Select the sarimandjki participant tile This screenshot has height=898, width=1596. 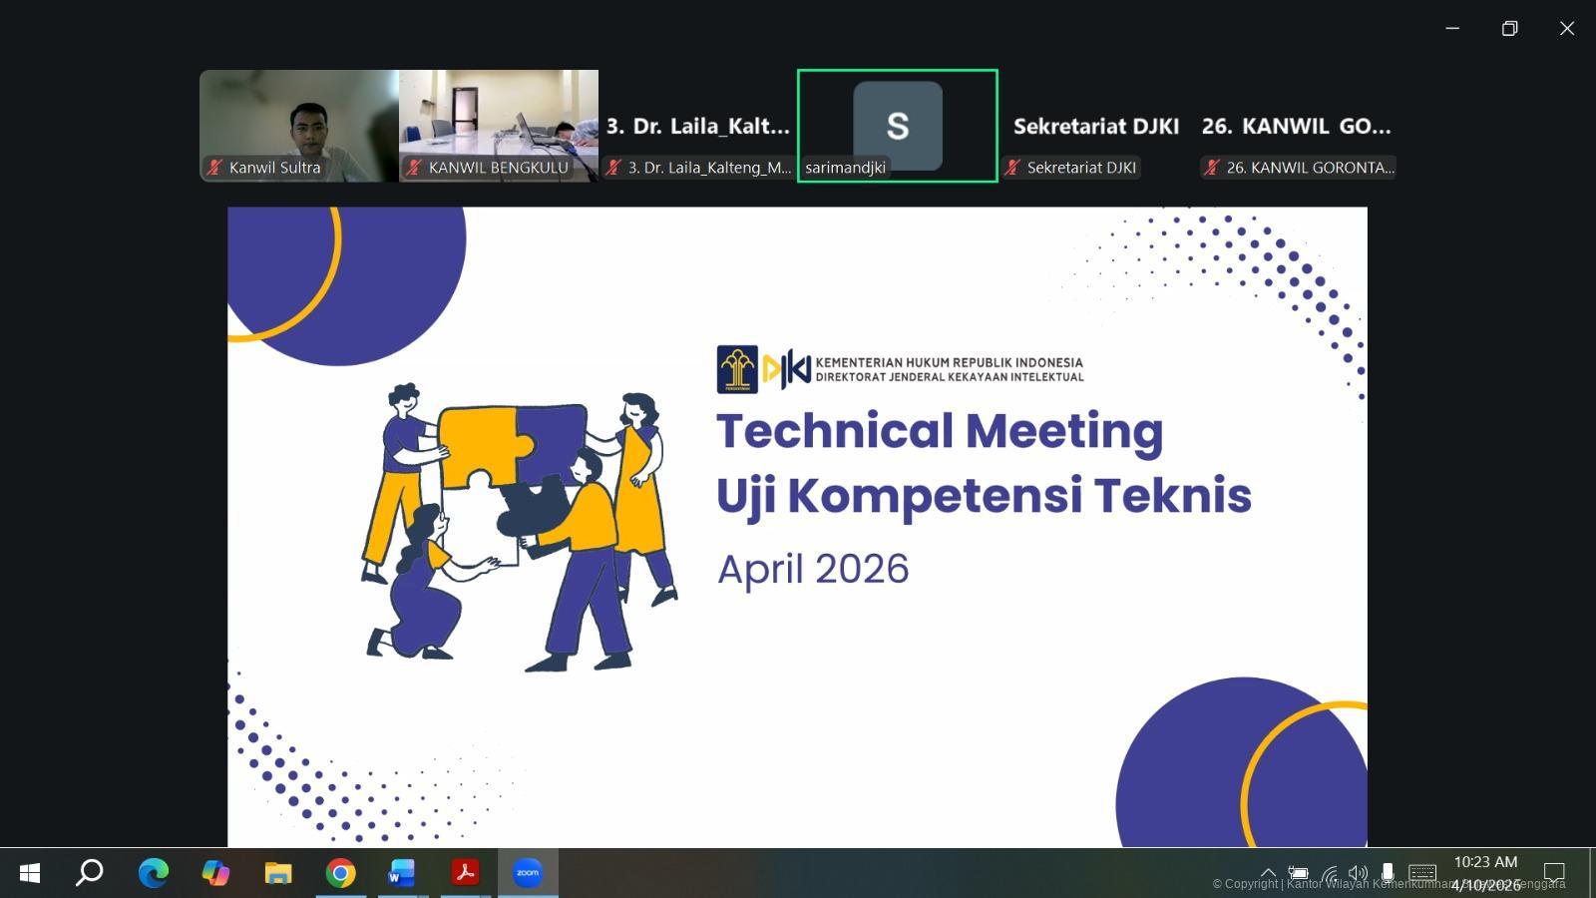[898, 125]
